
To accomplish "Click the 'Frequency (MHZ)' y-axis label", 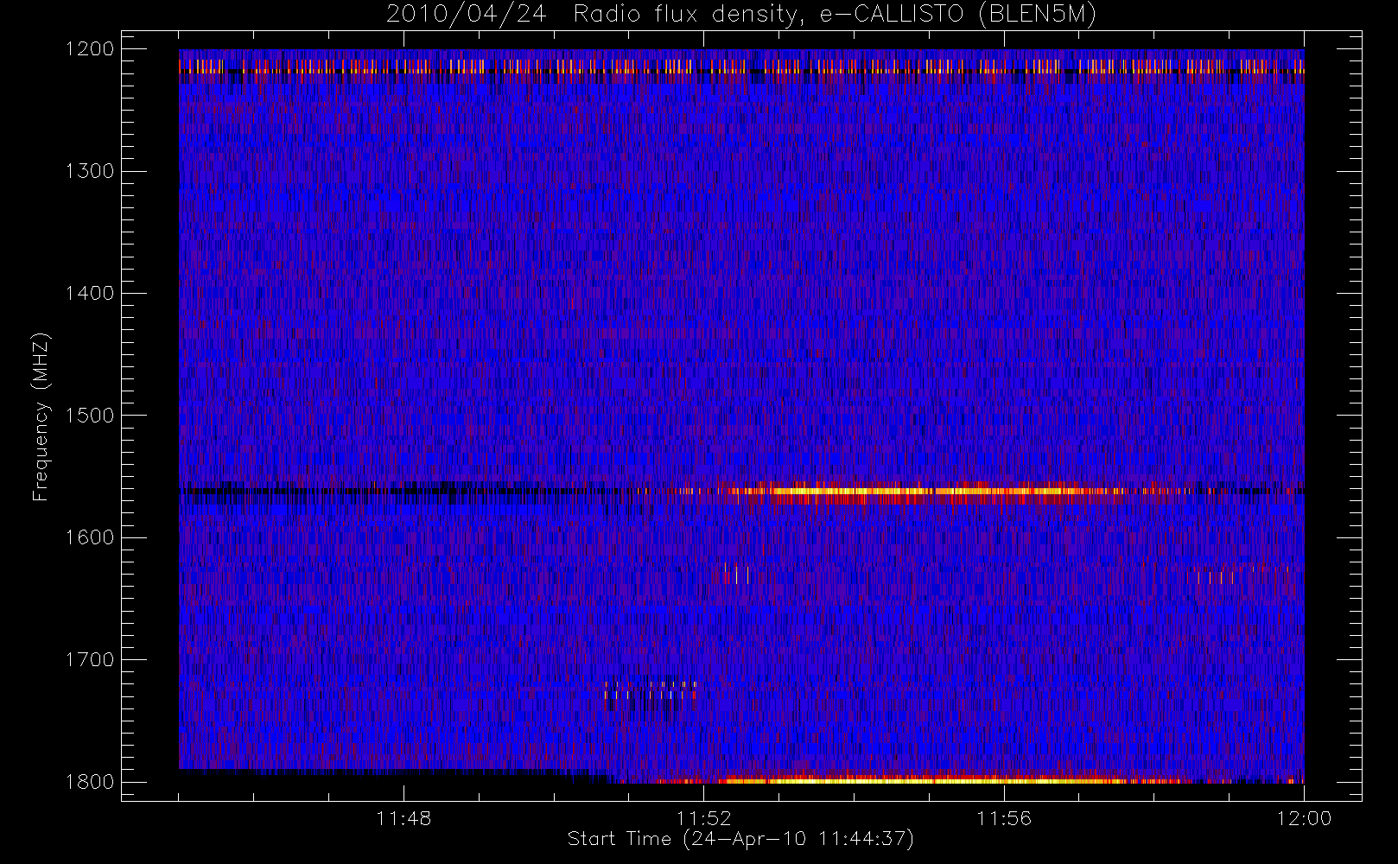I will [41, 416].
